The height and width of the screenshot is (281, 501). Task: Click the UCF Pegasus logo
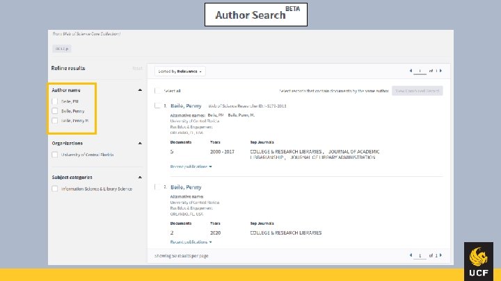[478, 262]
